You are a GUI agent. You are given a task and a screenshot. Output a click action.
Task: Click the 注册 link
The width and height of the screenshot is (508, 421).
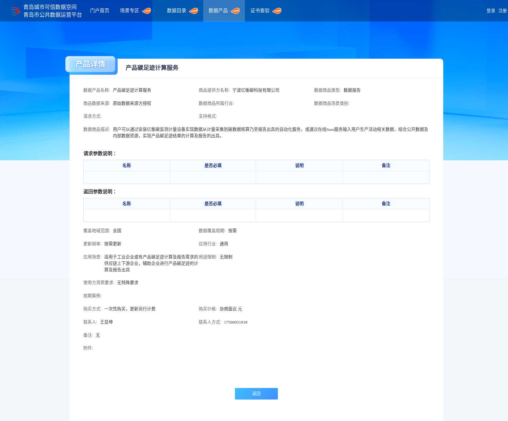point(503,11)
